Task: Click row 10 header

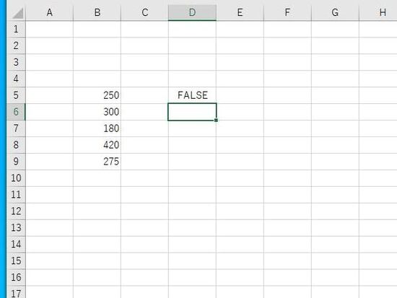Action: pos(16,178)
